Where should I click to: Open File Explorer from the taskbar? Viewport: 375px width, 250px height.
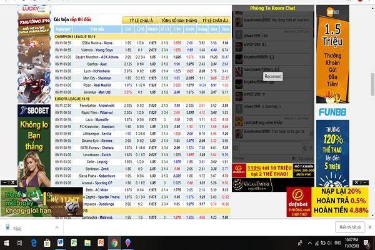pyautogui.click(x=87, y=243)
